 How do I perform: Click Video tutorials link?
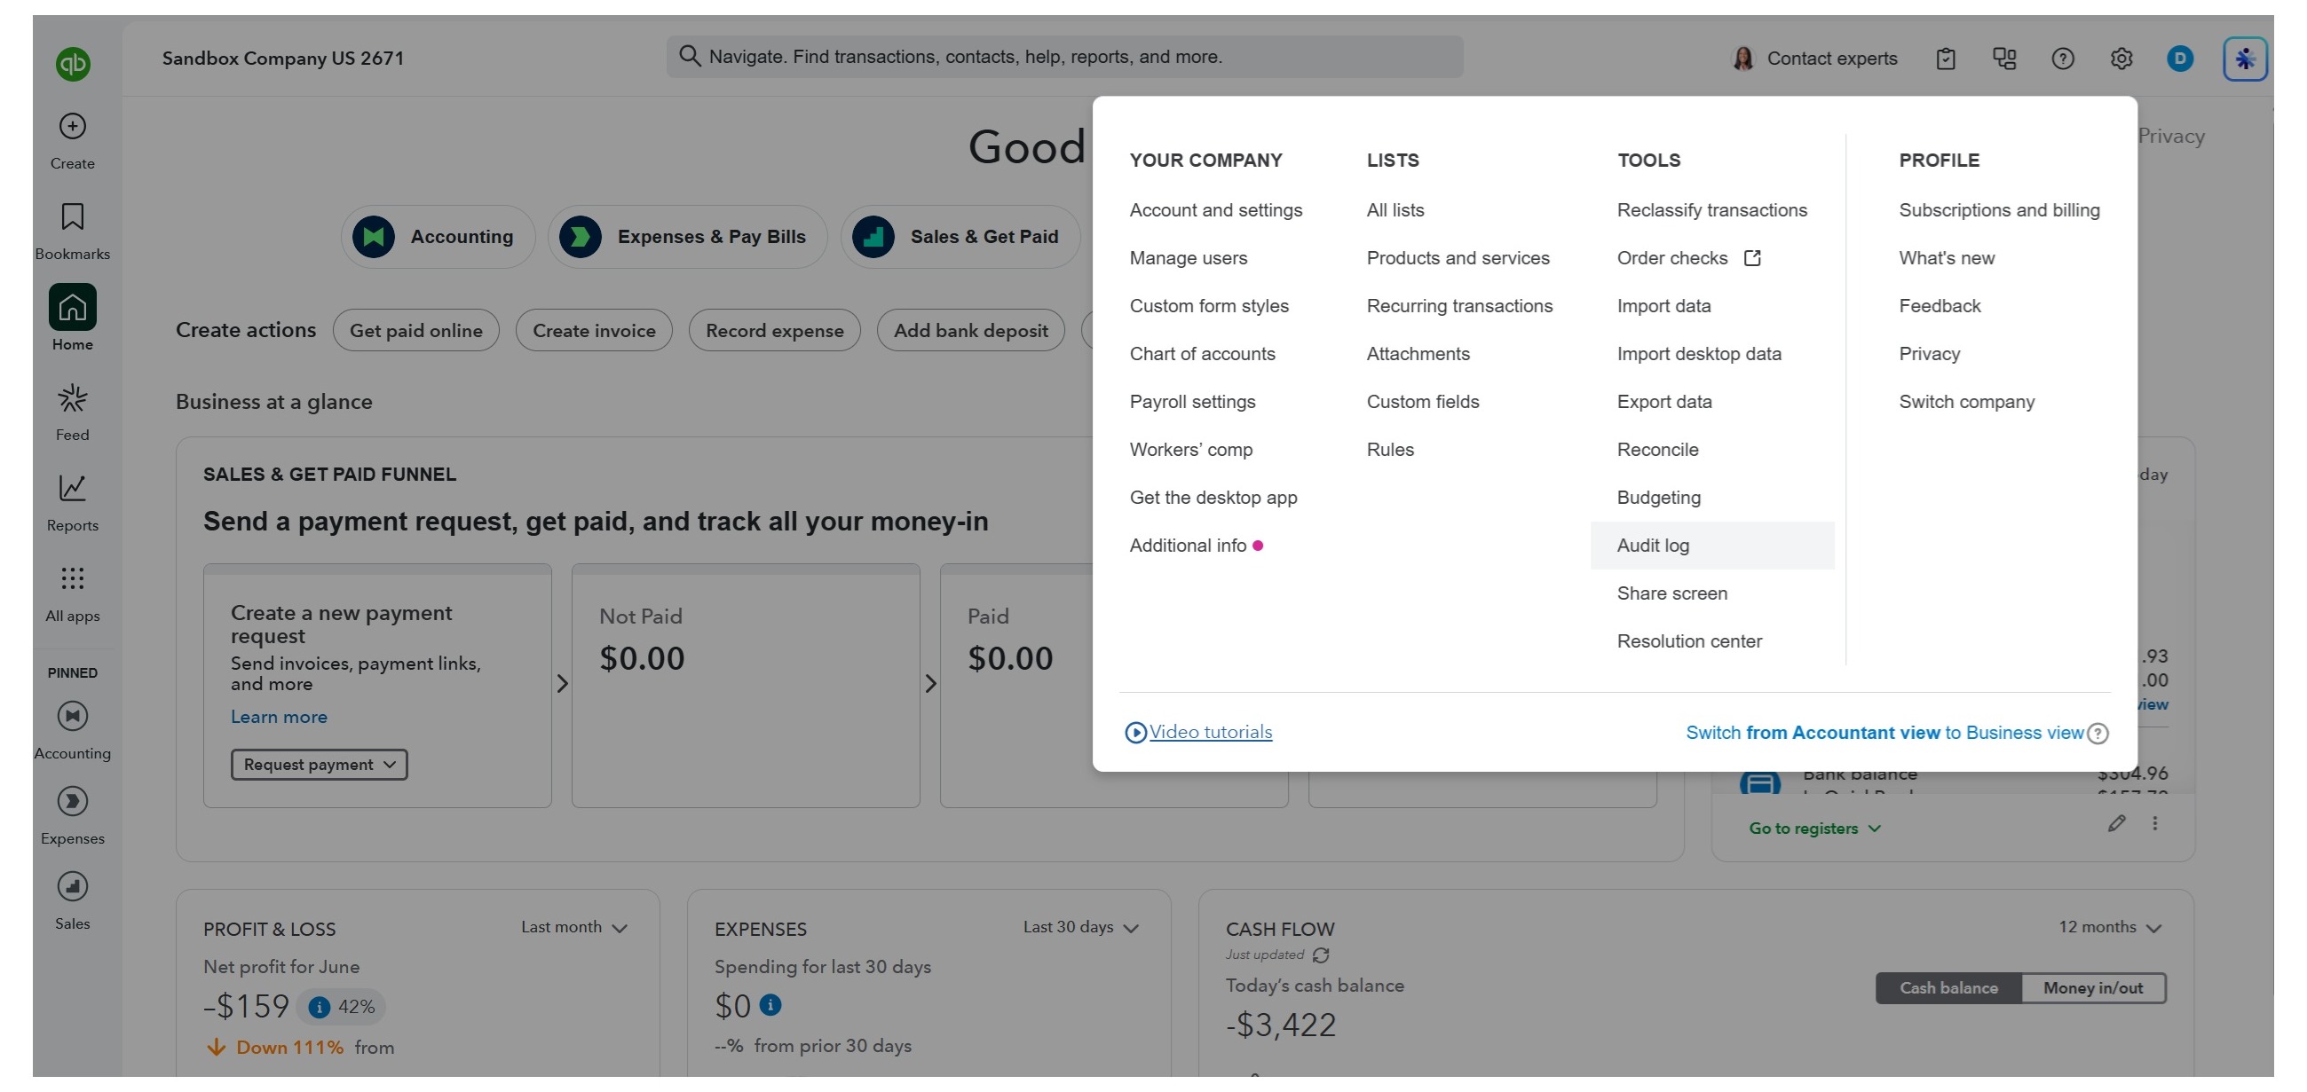coord(1210,732)
